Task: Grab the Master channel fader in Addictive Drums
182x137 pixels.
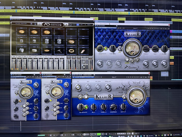Action: point(90,62)
